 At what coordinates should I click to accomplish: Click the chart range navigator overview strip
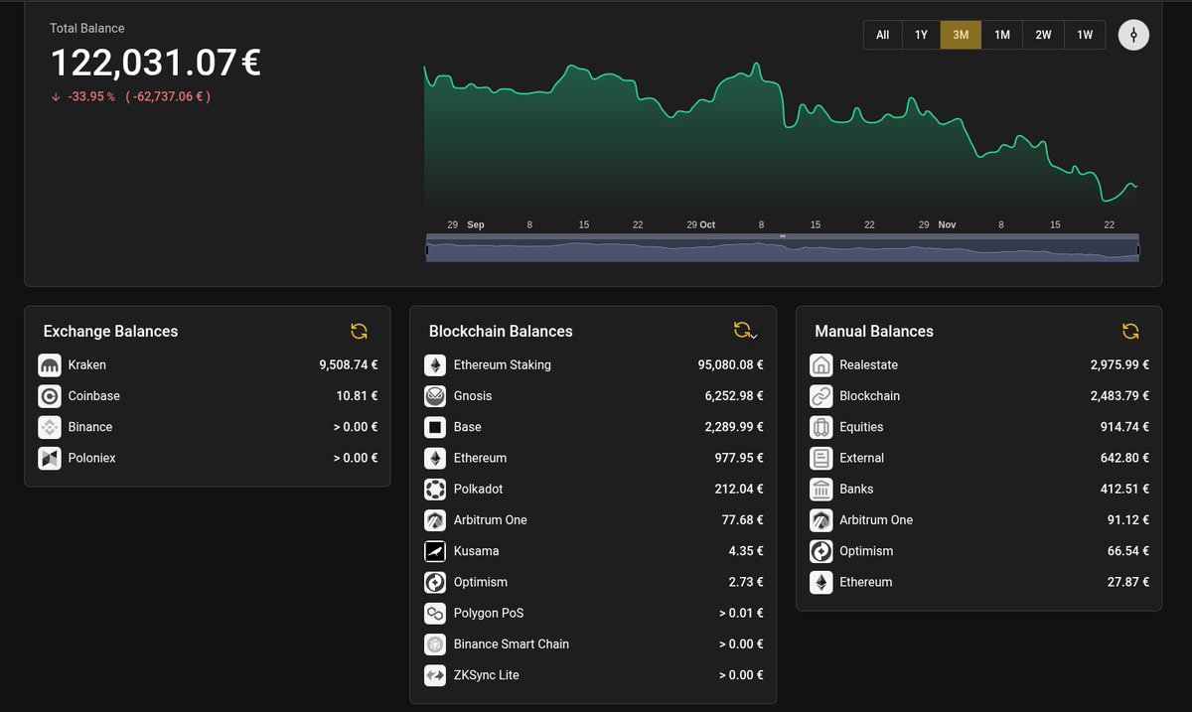783,250
